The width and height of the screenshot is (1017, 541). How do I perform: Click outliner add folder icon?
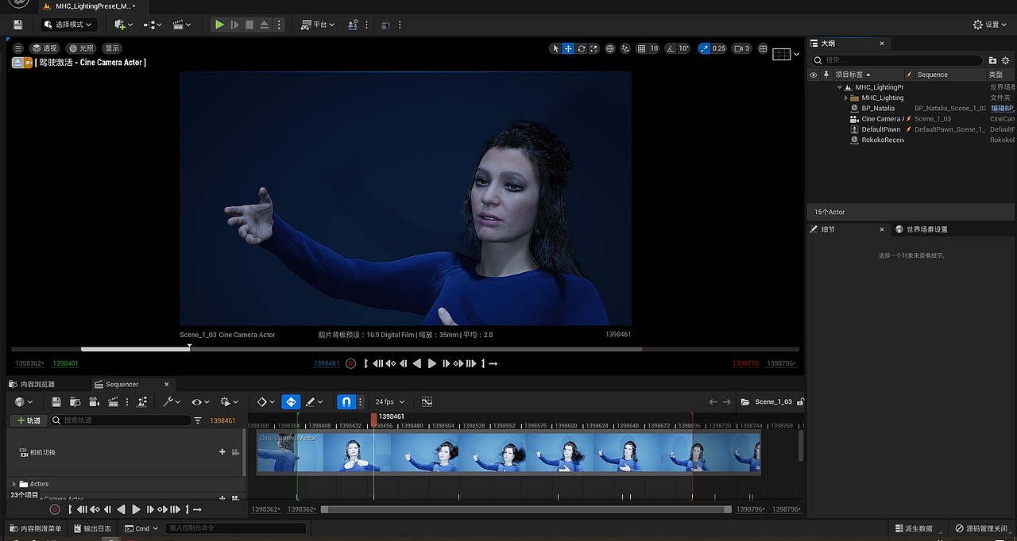(x=992, y=60)
